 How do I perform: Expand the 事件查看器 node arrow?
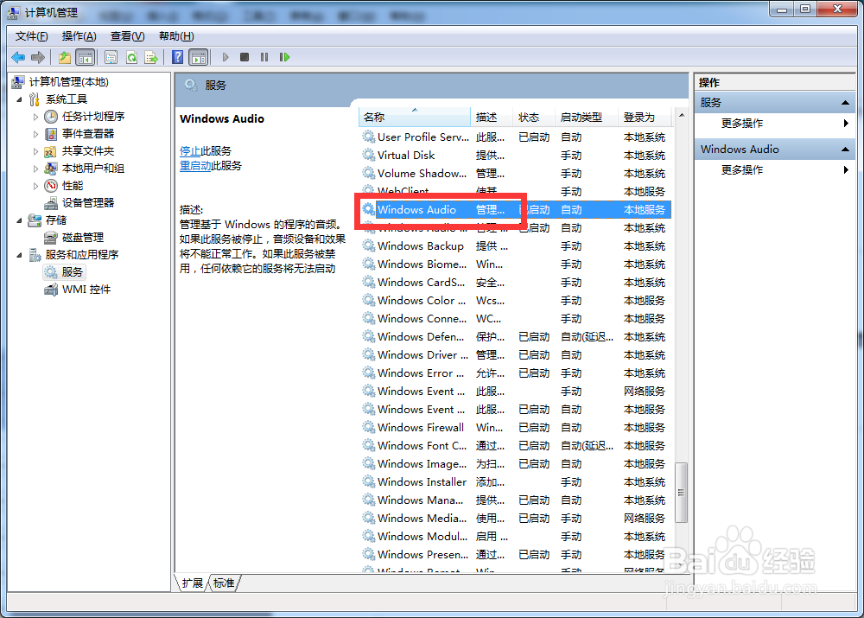point(35,134)
